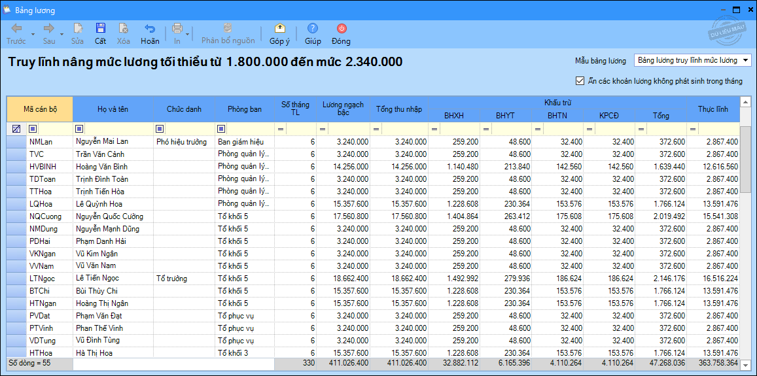Sort by Phòng ban column header
Screen dimensions: 757x376
coord(245,109)
